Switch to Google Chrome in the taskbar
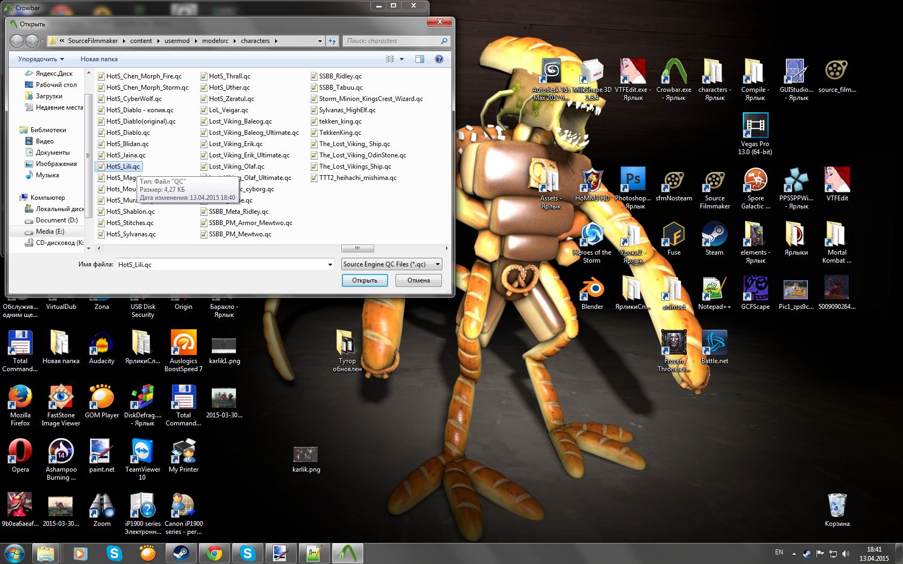The image size is (903, 564). (214, 553)
